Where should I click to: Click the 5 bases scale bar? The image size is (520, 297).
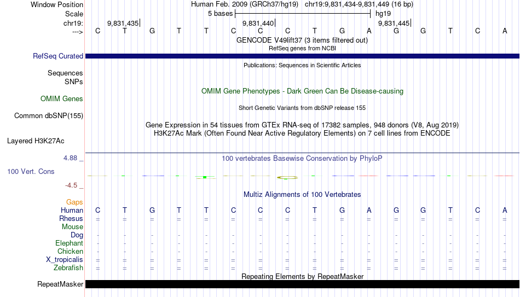pyautogui.click(x=303, y=14)
